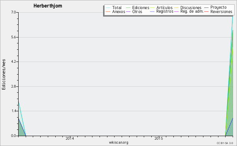Click the red Reversiones legend line swatch
This screenshot has height=146, width=237.
point(206,11)
